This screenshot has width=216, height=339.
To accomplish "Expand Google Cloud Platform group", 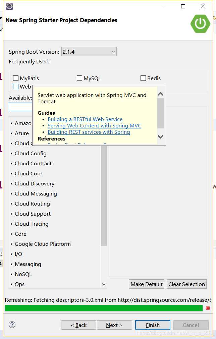I will (x=11, y=244).
